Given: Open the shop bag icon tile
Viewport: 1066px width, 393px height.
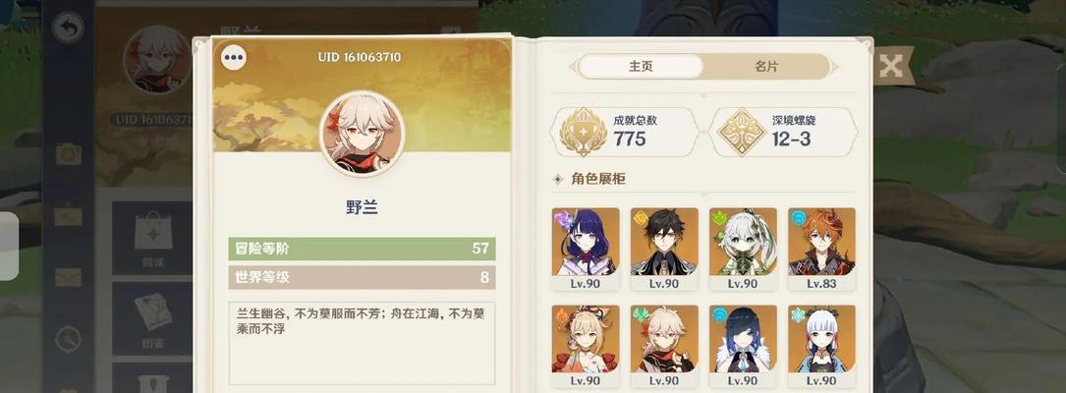Looking at the screenshot, I should (x=153, y=238).
